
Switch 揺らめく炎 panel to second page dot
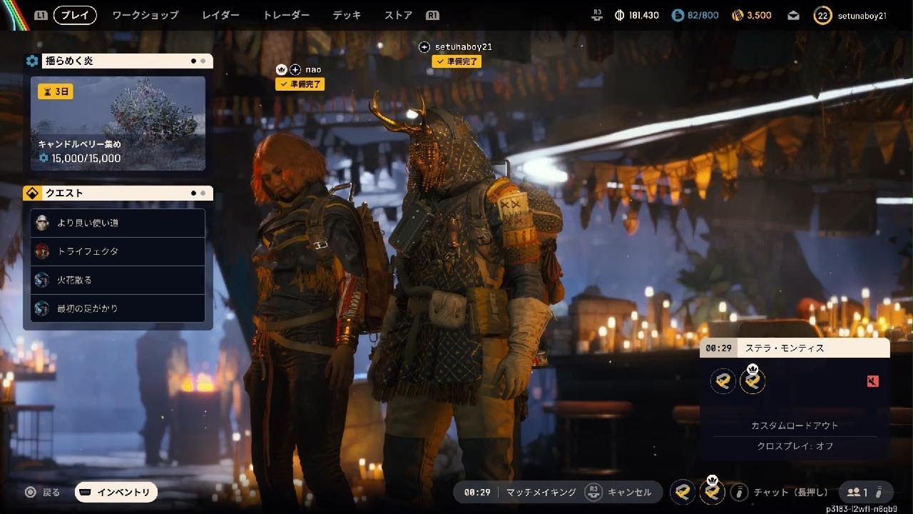pos(203,61)
